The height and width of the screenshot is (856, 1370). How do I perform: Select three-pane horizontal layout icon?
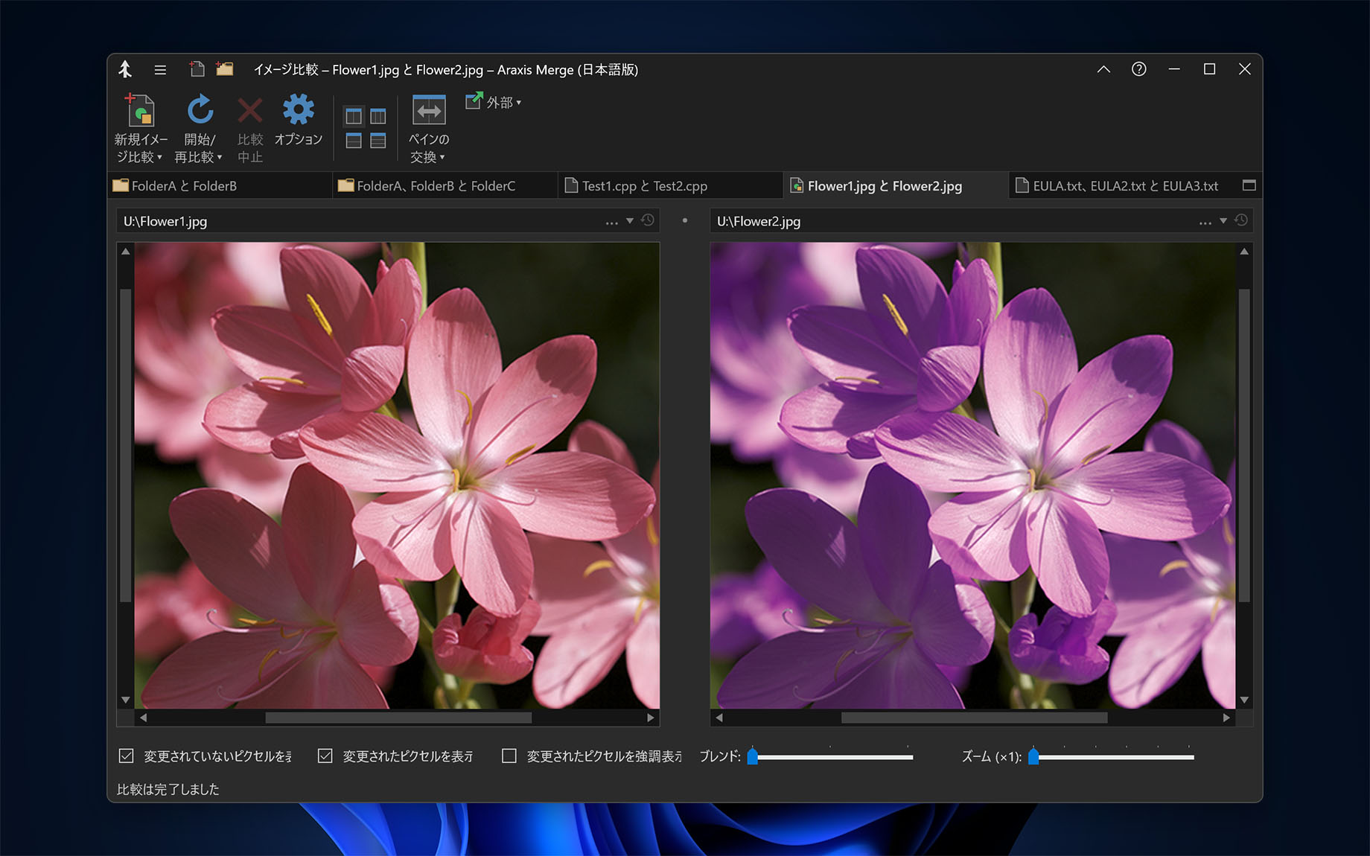[x=378, y=141]
